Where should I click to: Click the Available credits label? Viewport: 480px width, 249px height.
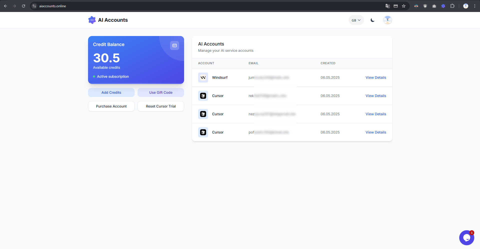point(107,67)
